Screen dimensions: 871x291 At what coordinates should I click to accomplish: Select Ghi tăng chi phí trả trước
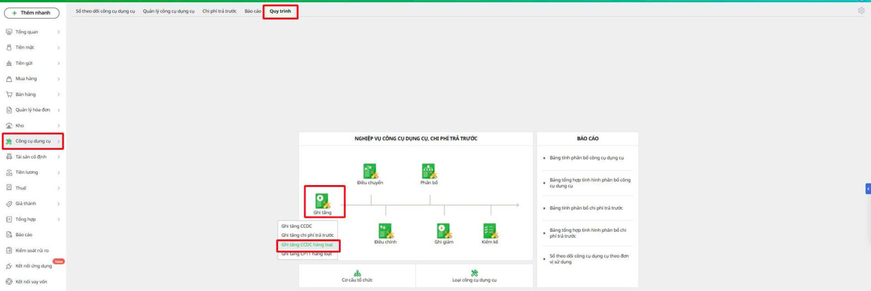[307, 236]
